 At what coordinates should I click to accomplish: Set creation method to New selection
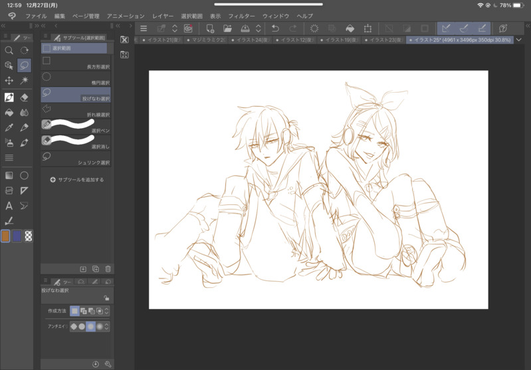(74, 311)
